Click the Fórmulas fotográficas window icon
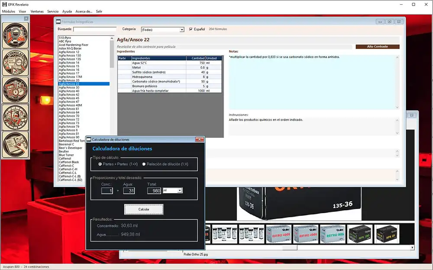 pos(58,22)
